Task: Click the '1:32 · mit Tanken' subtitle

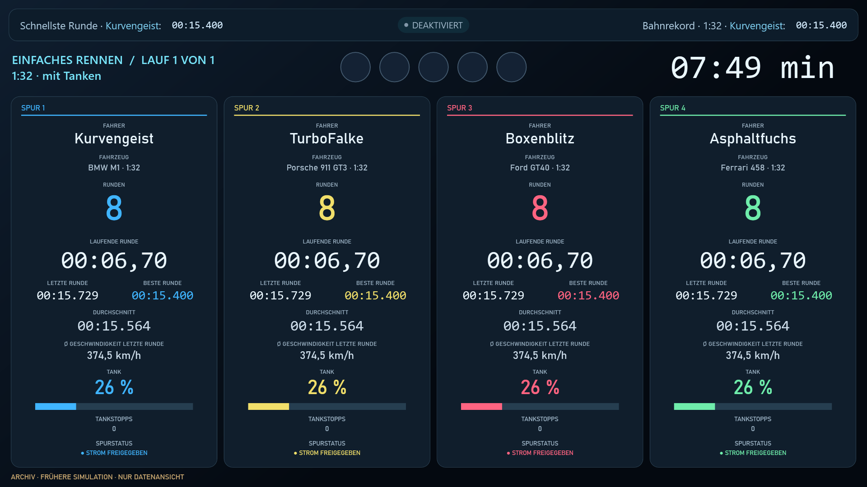Action: 56,76
